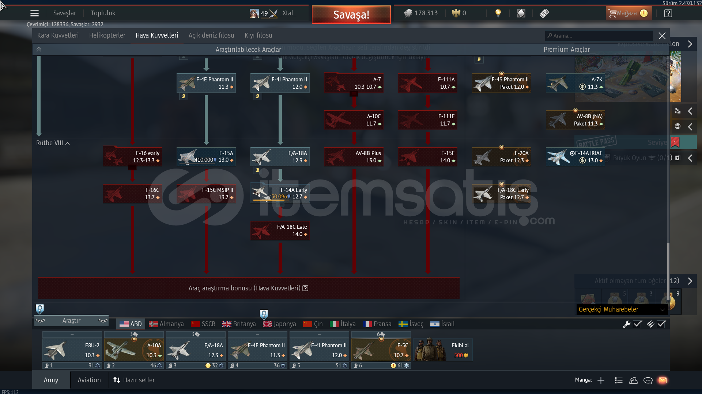Toggle the auto-ammo checkbox beside bullets
The width and height of the screenshot is (702, 394).
click(661, 324)
